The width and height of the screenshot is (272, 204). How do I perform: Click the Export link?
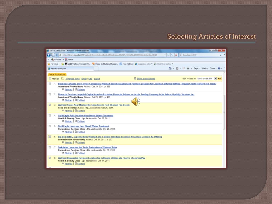(x=97, y=79)
